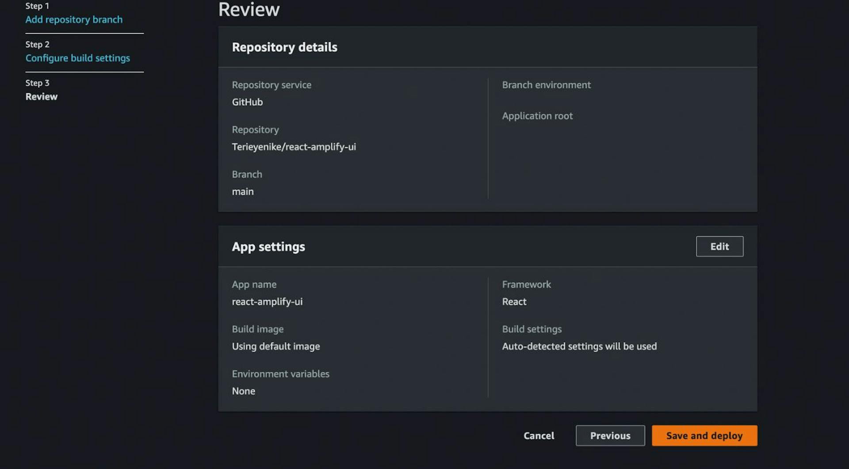The height and width of the screenshot is (469, 849).
Task: Select the Review page heading
Action: 249,9
